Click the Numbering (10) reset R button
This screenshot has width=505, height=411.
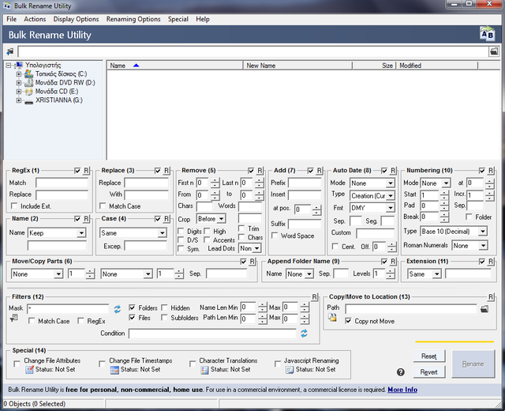click(x=490, y=171)
